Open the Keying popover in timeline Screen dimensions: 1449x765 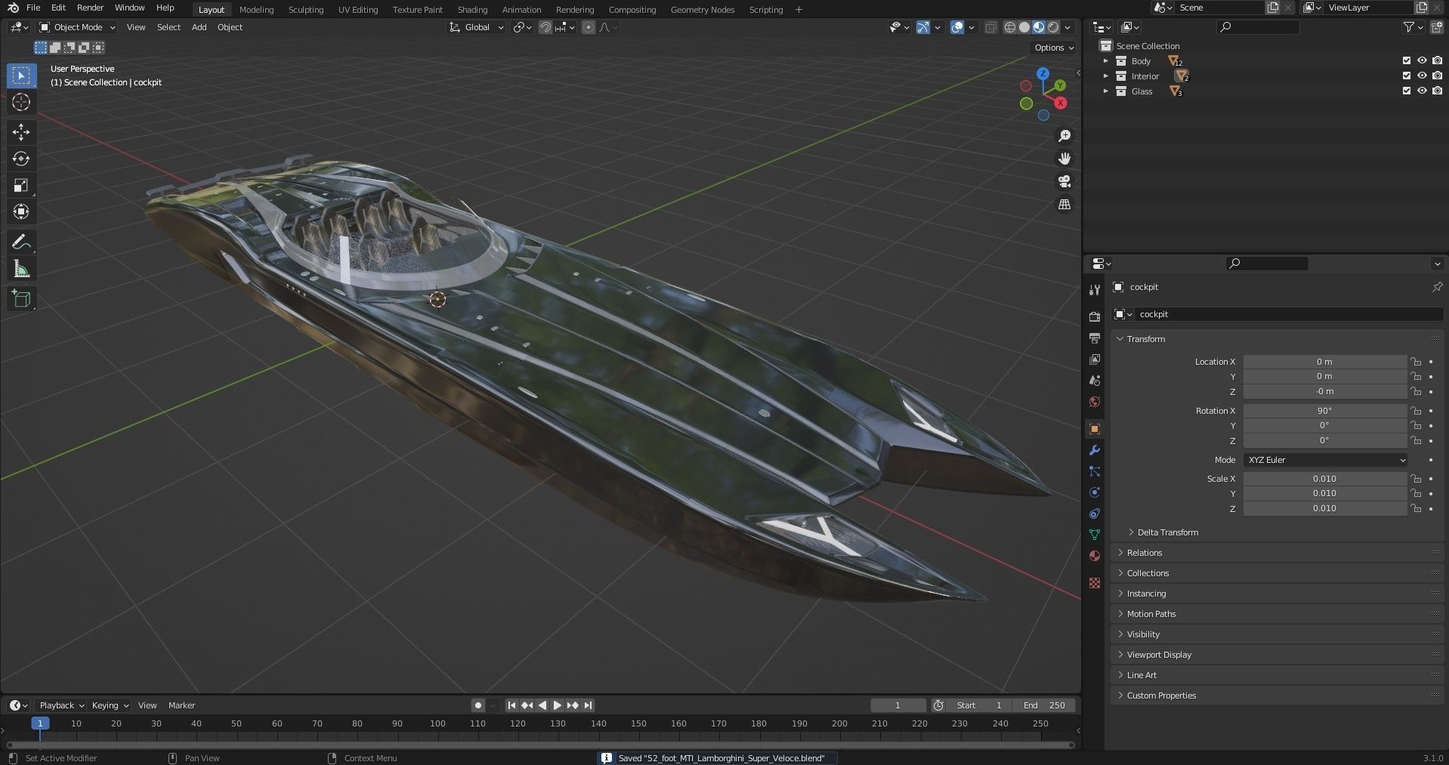(110, 705)
